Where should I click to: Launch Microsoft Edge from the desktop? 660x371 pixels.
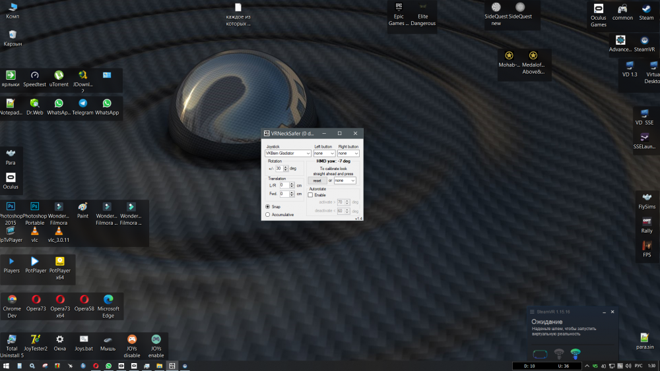(108, 306)
